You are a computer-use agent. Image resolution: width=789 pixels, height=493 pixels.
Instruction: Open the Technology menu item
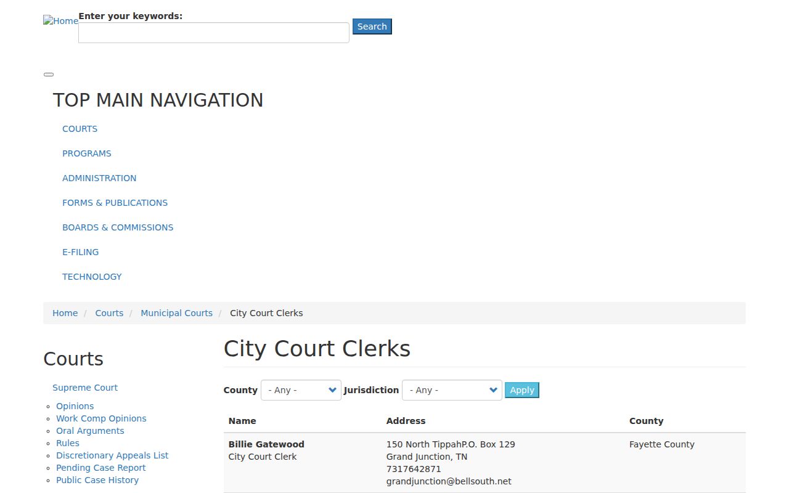[x=92, y=277]
